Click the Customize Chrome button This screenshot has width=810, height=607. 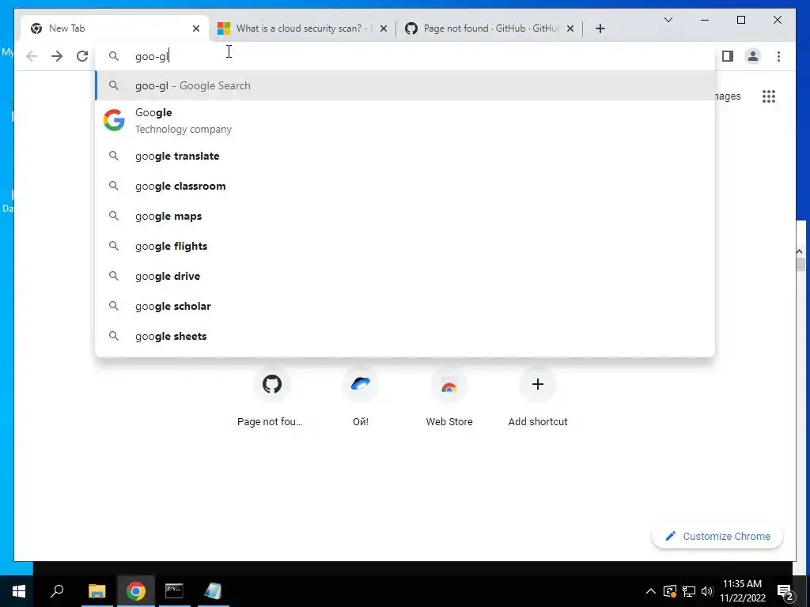[717, 537]
